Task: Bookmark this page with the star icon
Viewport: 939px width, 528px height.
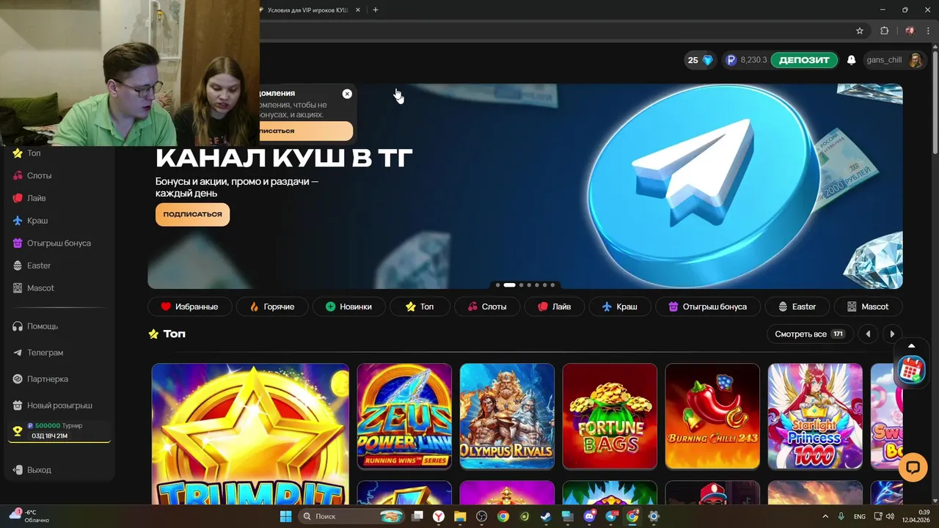Action: point(860,31)
